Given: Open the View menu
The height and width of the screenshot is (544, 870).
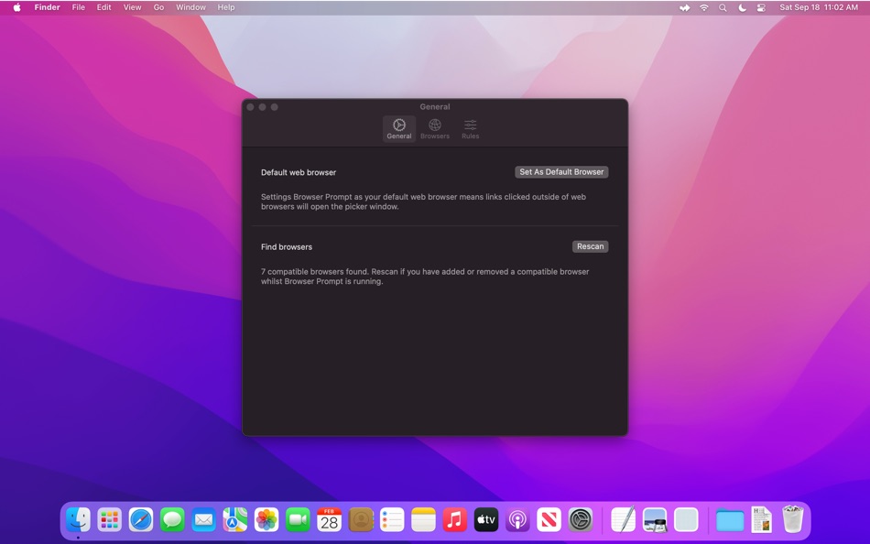Looking at the screenshot, I should (x=132, y=7).
